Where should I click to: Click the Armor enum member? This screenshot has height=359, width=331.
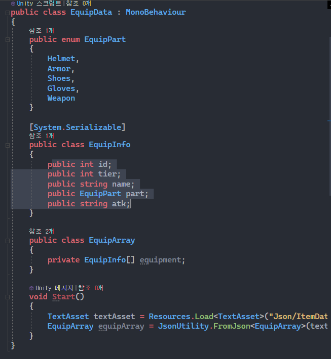coord(59,69)
